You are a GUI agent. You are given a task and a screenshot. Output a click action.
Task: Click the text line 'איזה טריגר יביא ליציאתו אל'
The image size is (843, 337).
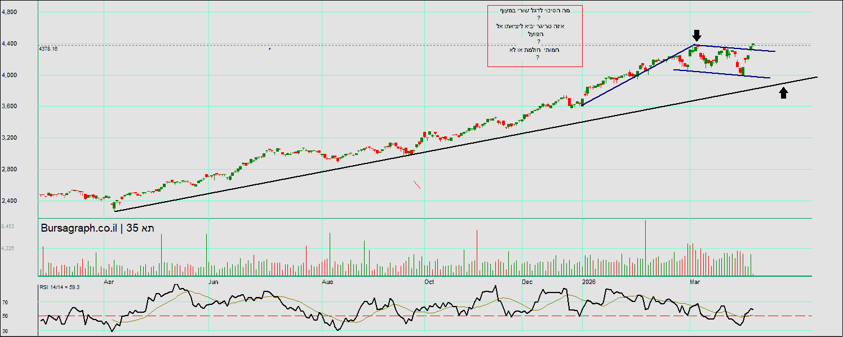[x=531, y=26]
